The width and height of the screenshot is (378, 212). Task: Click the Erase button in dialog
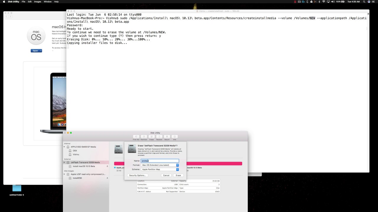tap(178, 175)
